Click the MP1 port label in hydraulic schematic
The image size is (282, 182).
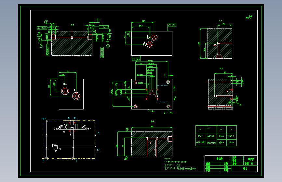click(44, 119)
